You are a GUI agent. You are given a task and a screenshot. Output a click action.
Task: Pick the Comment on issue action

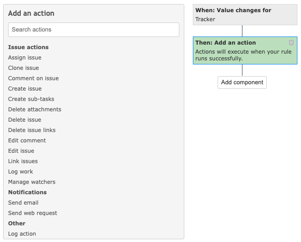(33, 78)
